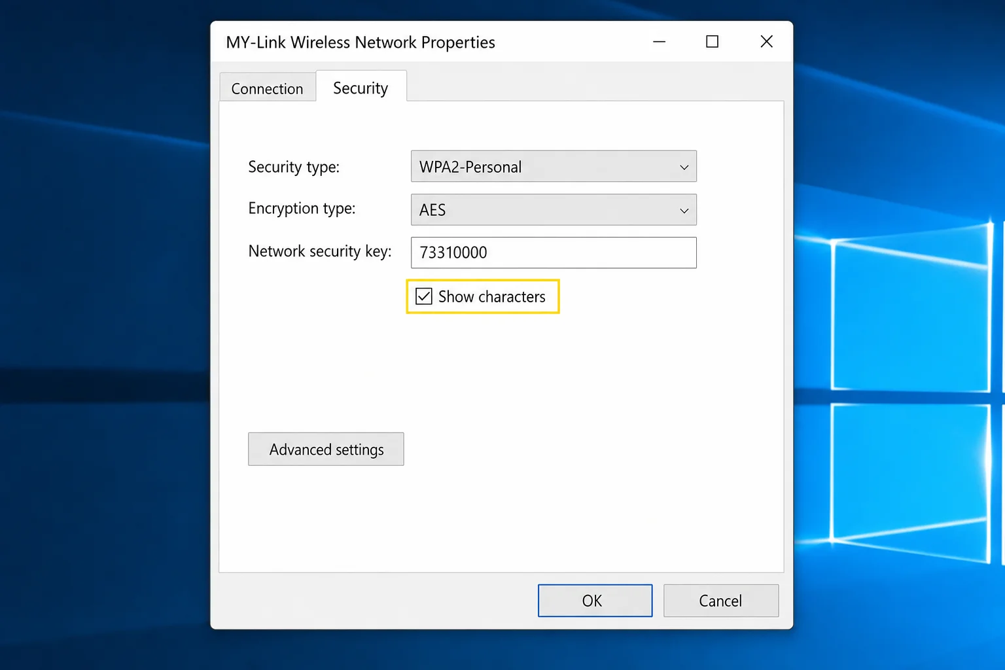1005x670 pixels.
Task: Click the Network security key label
Action: [320, 251]
